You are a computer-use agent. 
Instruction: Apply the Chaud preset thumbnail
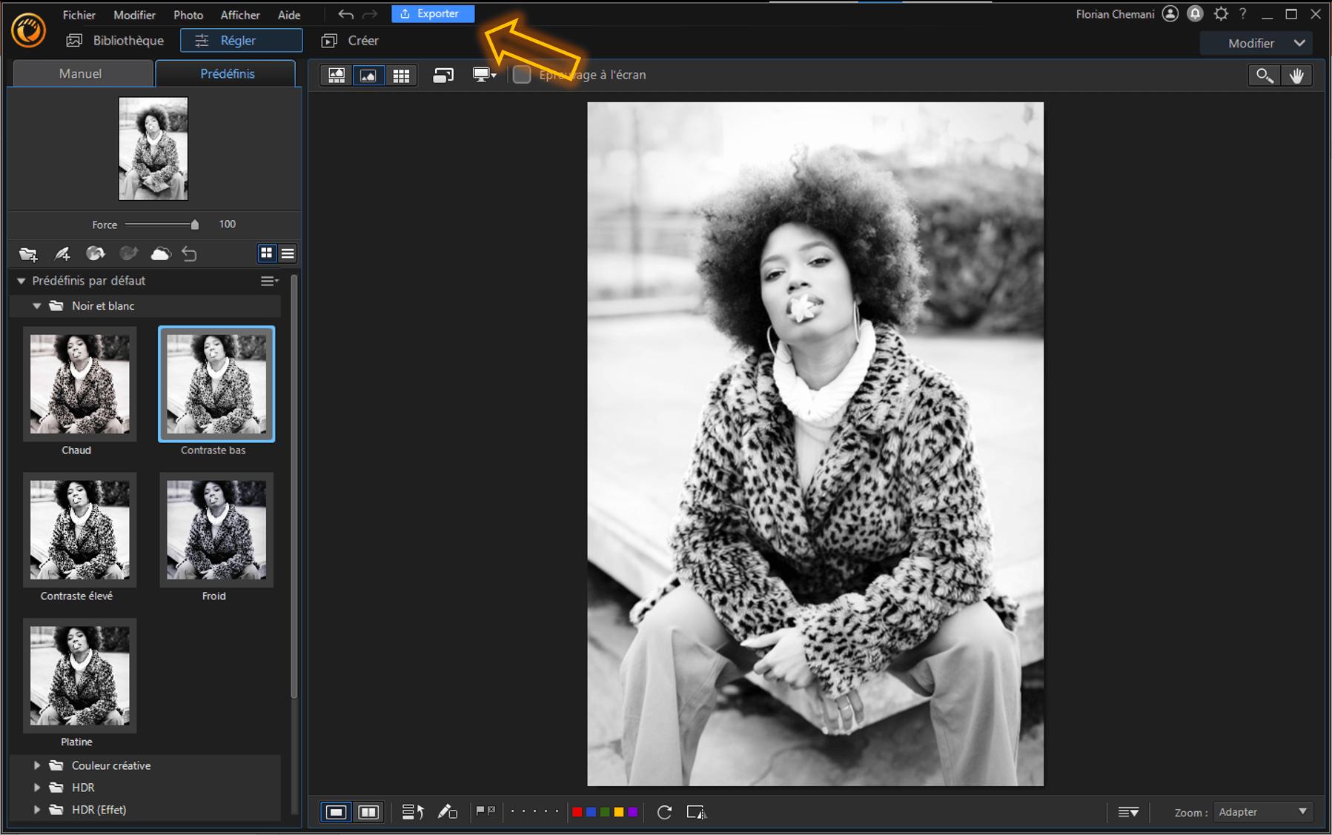[x=79, y=384]
